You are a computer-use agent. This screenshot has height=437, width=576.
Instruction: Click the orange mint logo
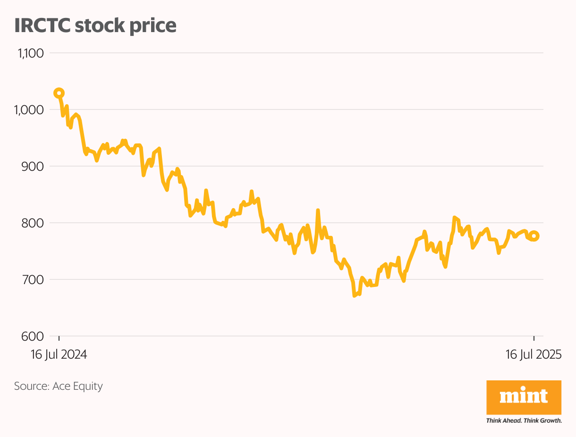point(524,398)
